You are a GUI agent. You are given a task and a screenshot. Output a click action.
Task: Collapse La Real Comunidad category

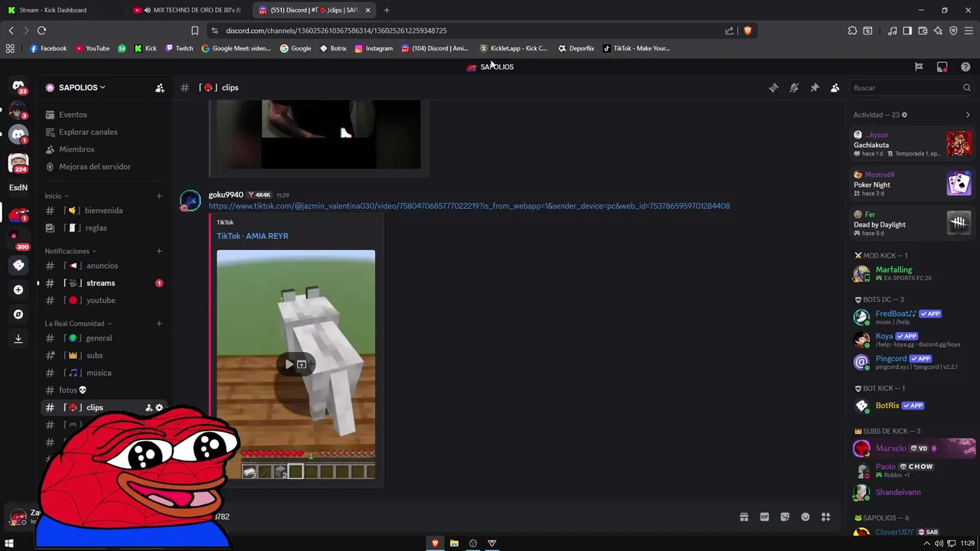pyautogui.click(x=78, y=324)
